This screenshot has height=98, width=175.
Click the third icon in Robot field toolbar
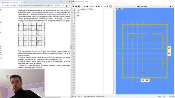click(x=122, y=9)
